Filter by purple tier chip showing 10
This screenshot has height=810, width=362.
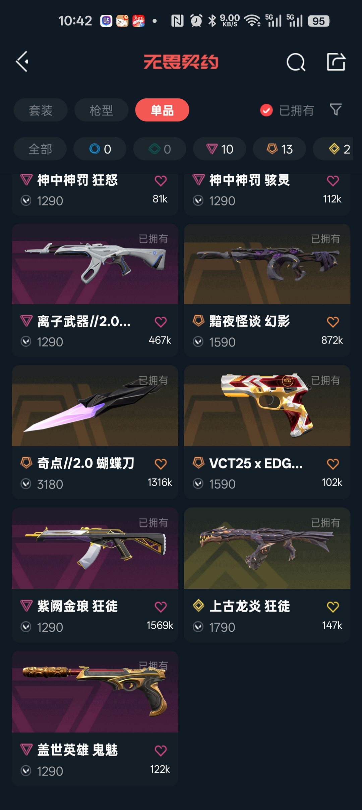click(x=220, y=149)
